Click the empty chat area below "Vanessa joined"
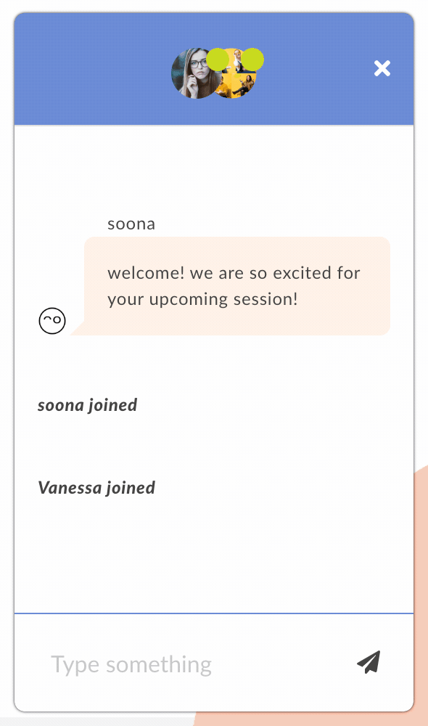The width and height of the screenshot is (428, 726). coord(214,555)
